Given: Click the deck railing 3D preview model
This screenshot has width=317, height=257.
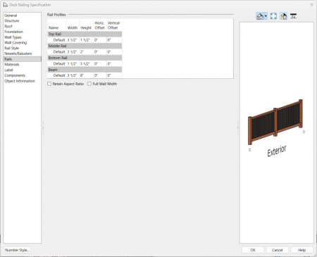Looking at the screenshot, I should tap(275, 122).
